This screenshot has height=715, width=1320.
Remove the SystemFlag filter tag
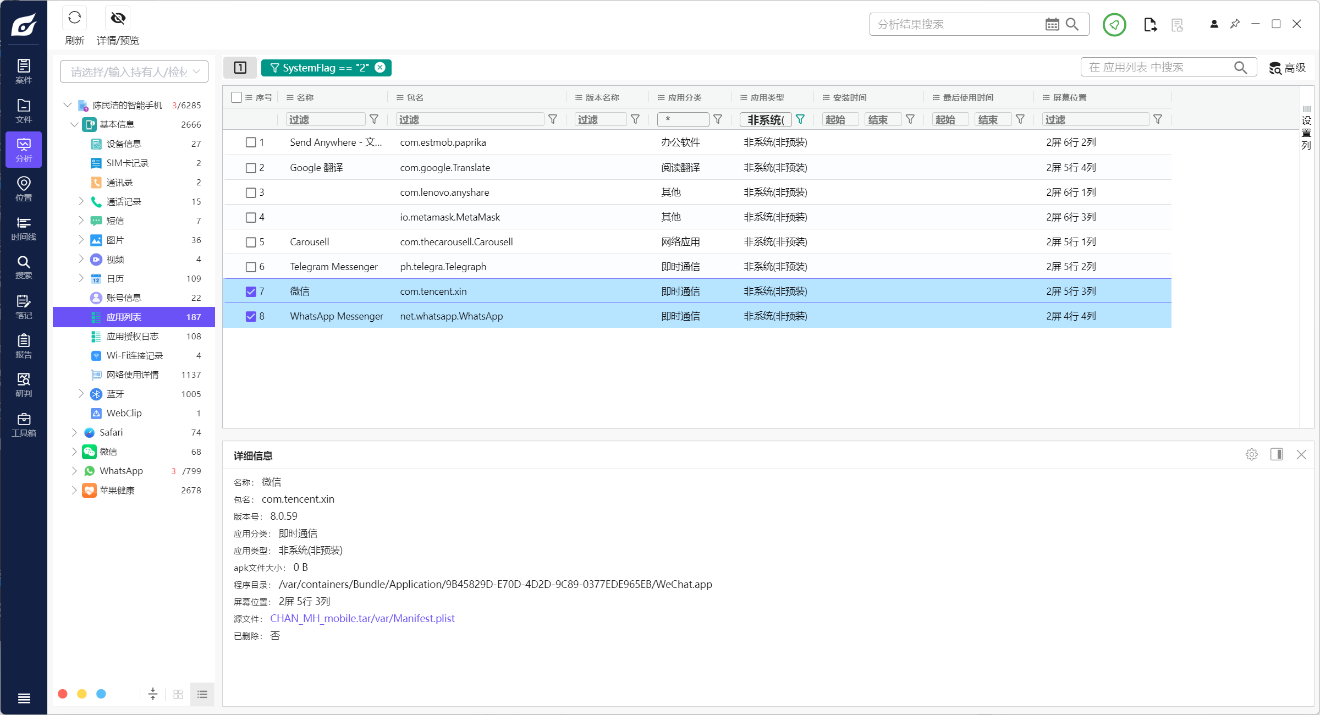(380, 68)
